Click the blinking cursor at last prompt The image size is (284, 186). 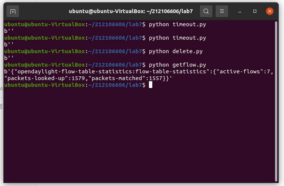click(150, 85)
